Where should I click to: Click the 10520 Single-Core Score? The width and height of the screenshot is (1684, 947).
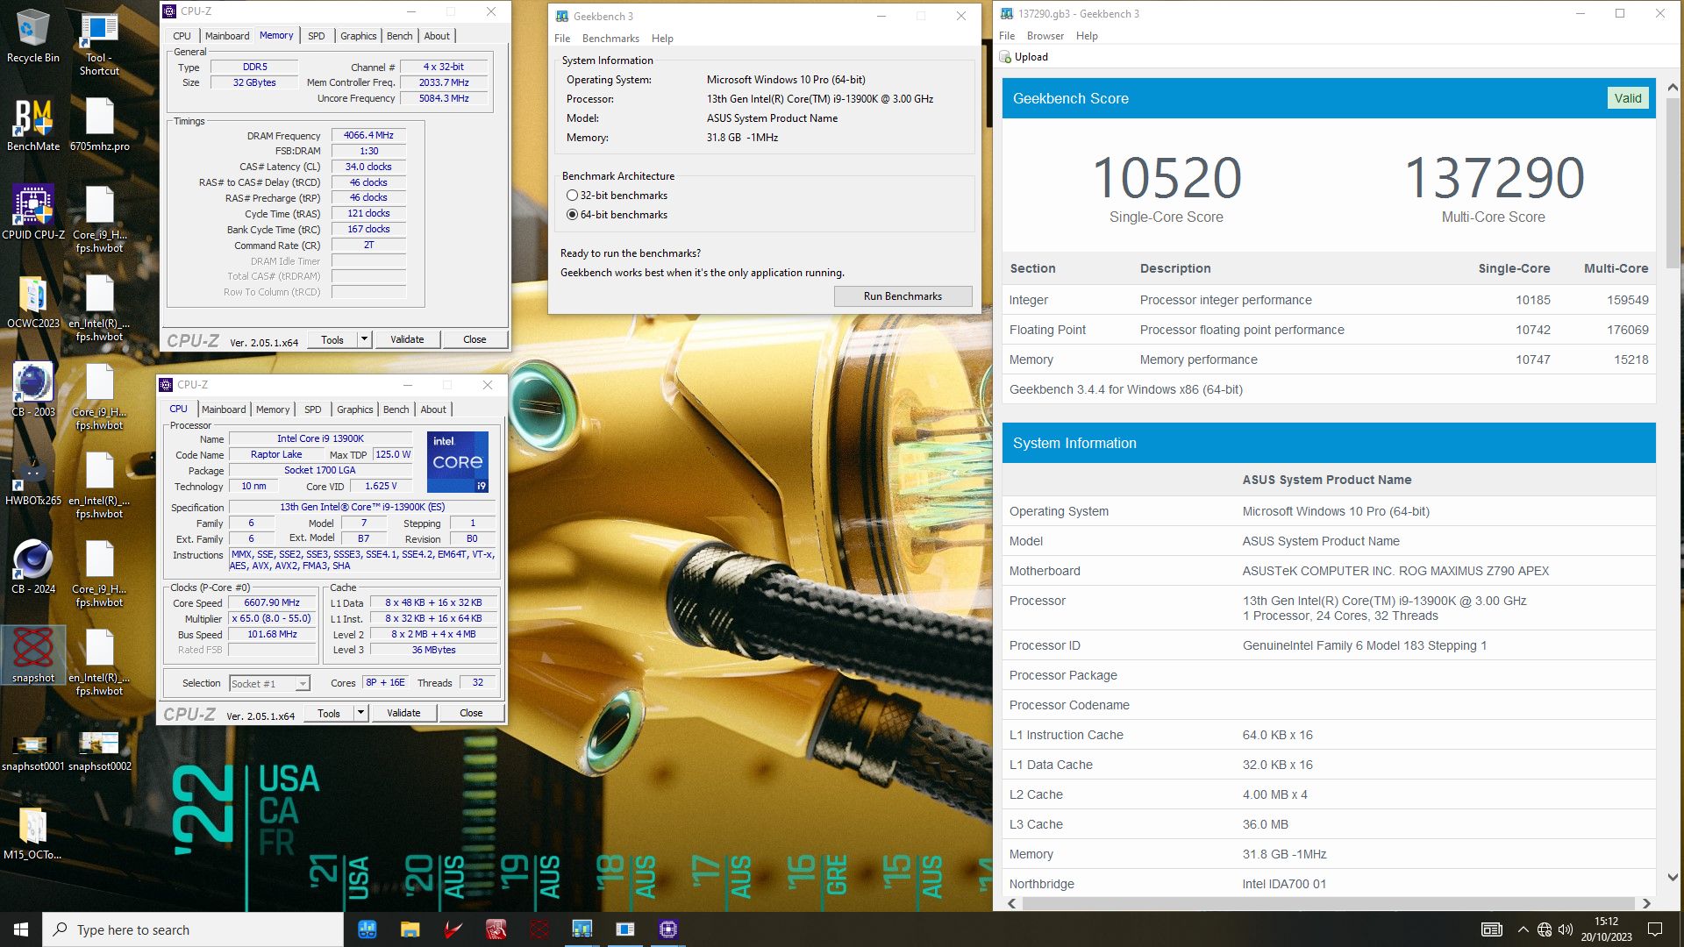click(1167, 178)
